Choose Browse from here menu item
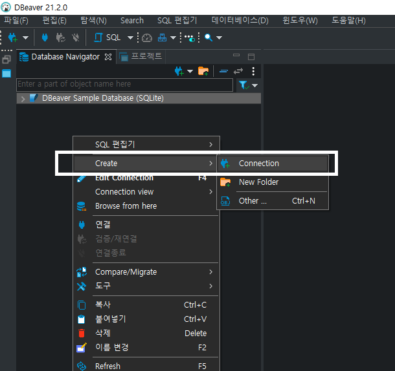The image size is (395, 371). click(x=146, y=206)
